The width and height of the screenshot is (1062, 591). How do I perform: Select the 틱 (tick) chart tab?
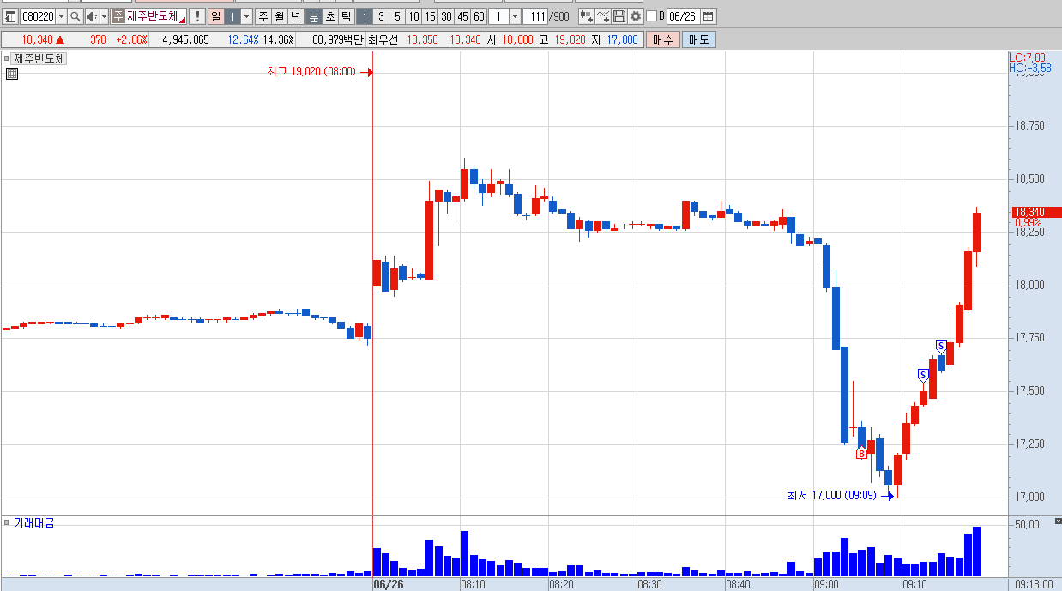[346, 16]
